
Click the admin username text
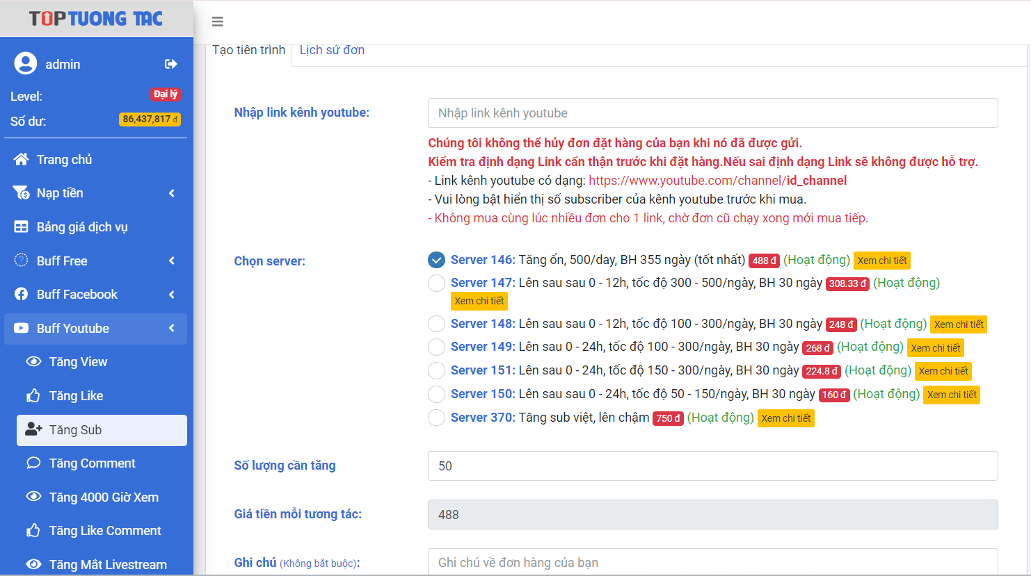coord(63,64)
